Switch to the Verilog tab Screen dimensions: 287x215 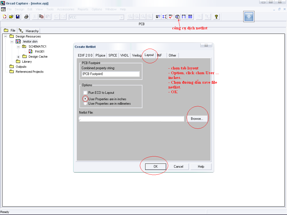pos(136,55)
